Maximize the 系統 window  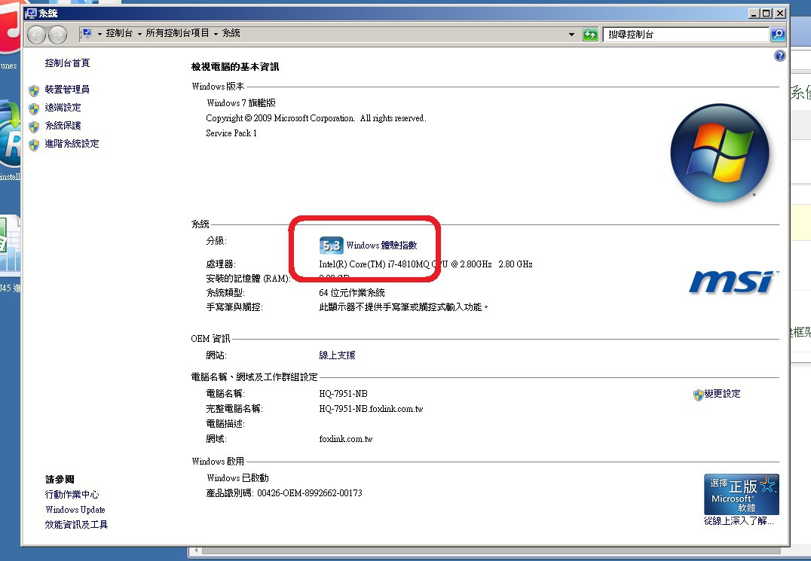pyautogui.click(x=767, y=14)
